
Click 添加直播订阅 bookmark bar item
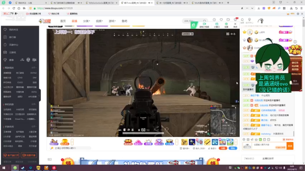[34, 14]
